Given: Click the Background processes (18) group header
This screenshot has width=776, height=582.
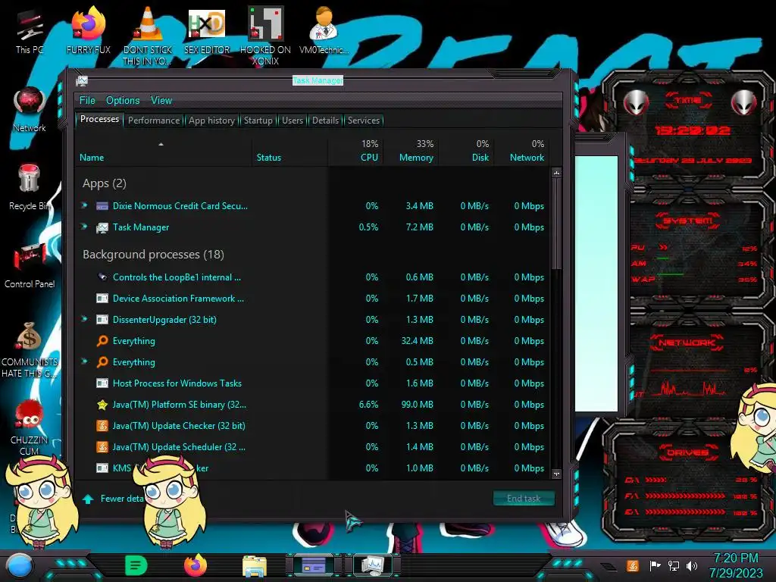Looking at the screenshot, I should tap(153, 255).
